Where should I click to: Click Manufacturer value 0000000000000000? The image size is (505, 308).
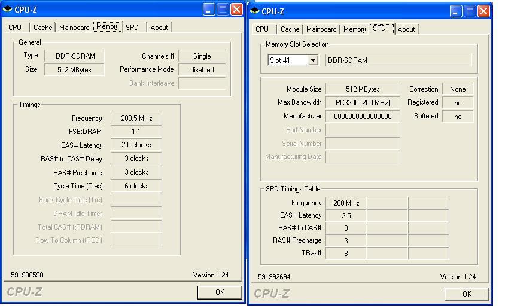pos(363,116)
